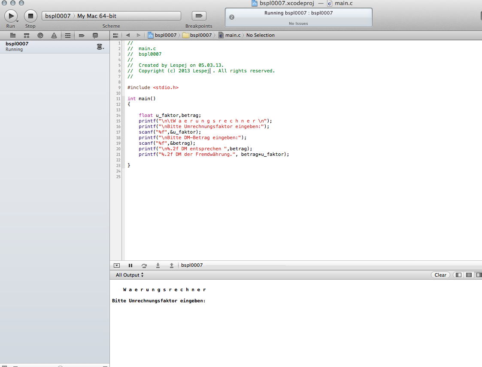Screen dimensions: 482x367
Task: Switch to the Breakpoint navigator
Action: (x=82, y=36)
